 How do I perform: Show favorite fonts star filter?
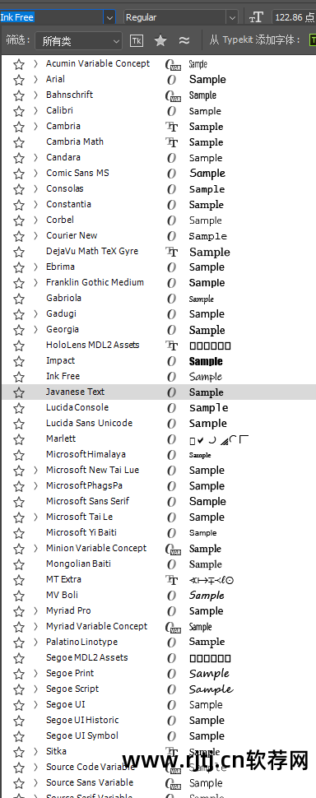click(160, 40)
